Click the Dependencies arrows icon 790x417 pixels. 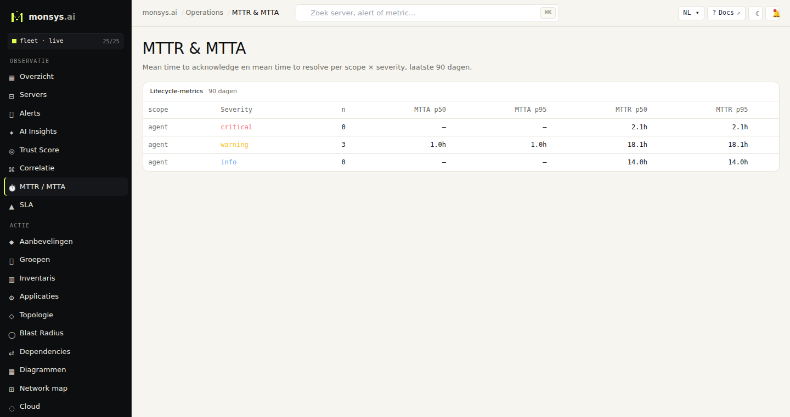click(x=12, y=352)
